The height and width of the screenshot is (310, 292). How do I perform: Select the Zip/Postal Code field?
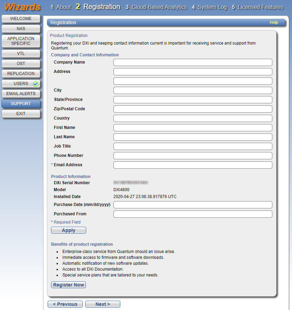(193, 109)
